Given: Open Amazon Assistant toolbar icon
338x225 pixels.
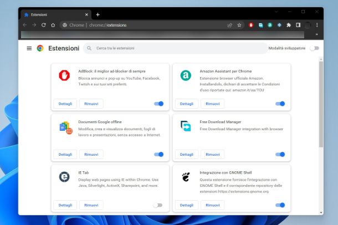Looking at the screenshot, I should pos(270,25).
